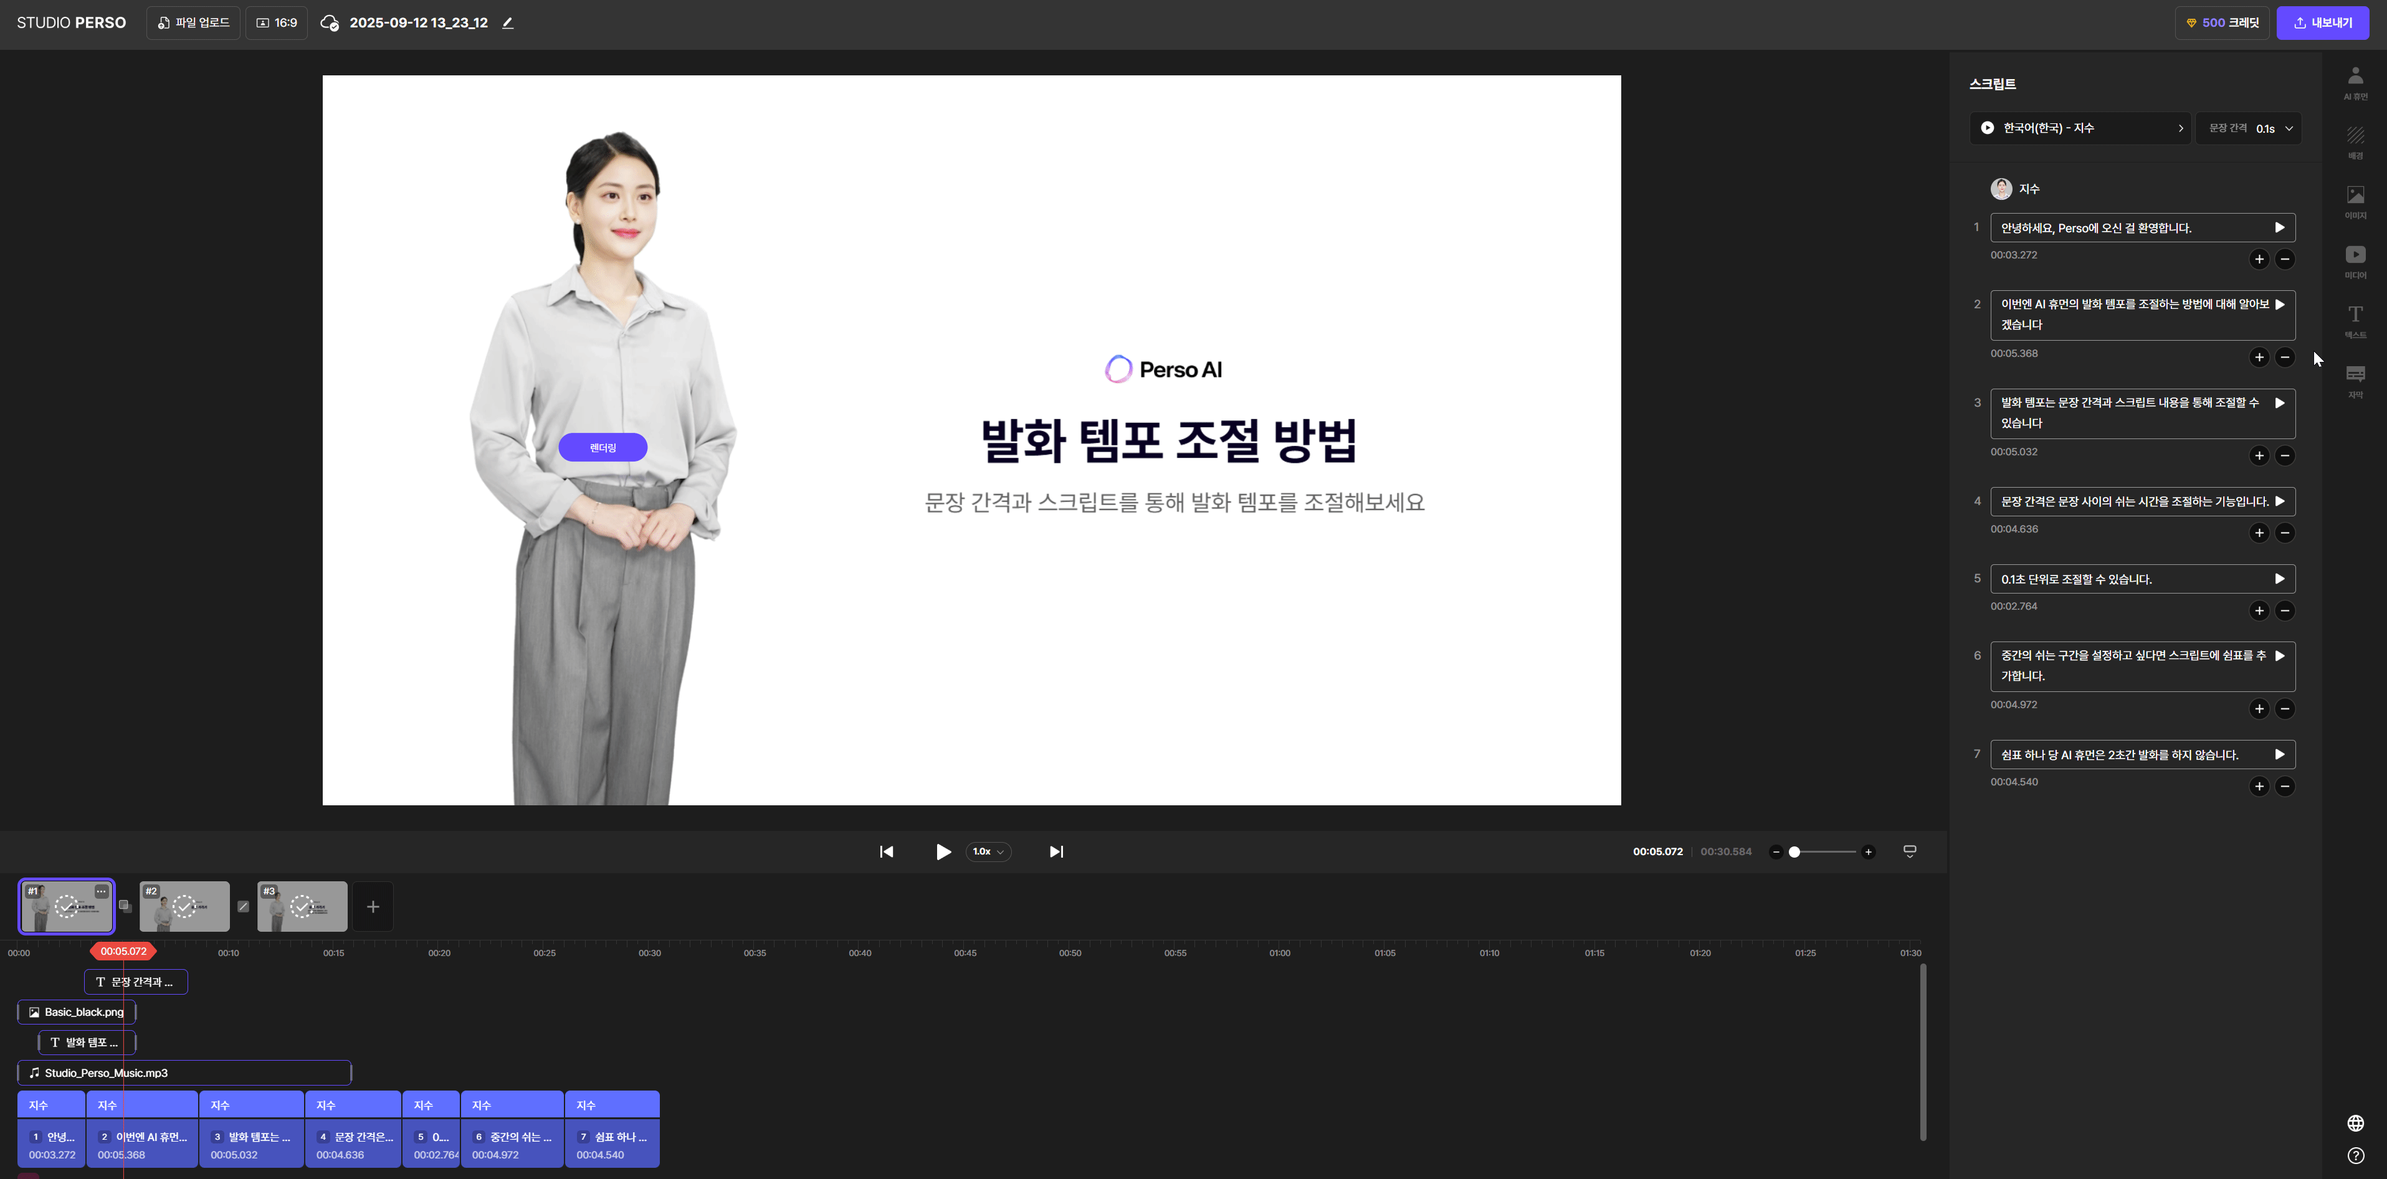Click the 내보내기 export button

[2322, 23]
